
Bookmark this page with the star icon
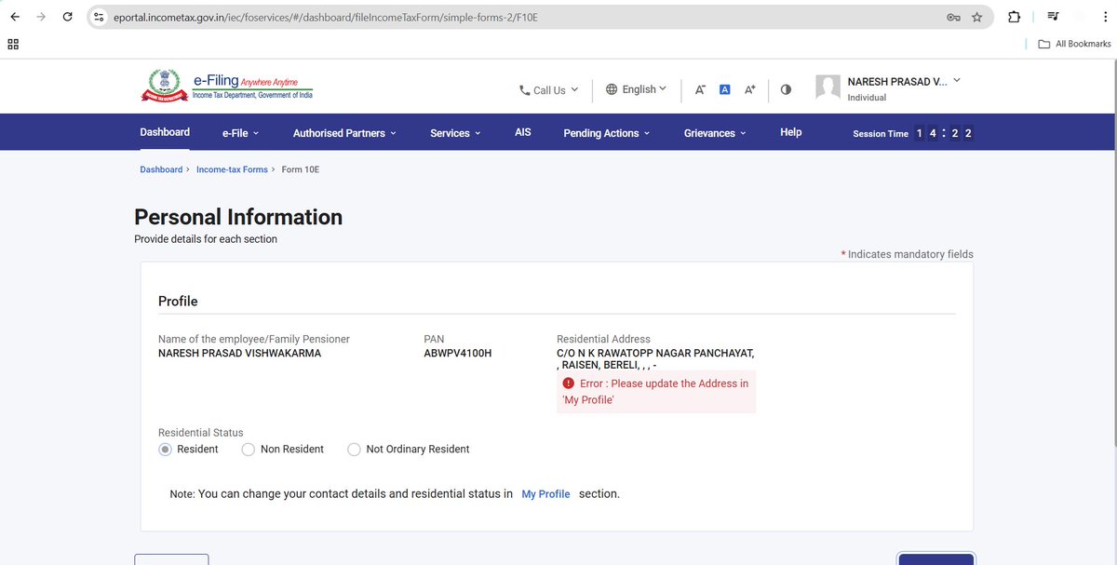[976, 17]
